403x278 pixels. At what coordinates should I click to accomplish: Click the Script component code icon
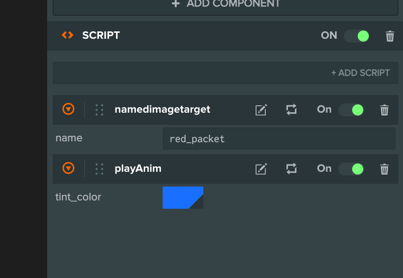pyautogui.click(x=67, y=35)
